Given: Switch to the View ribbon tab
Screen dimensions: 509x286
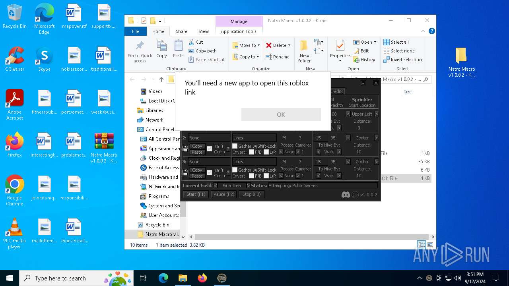Looking at the screenshot, I should (204, 31).
